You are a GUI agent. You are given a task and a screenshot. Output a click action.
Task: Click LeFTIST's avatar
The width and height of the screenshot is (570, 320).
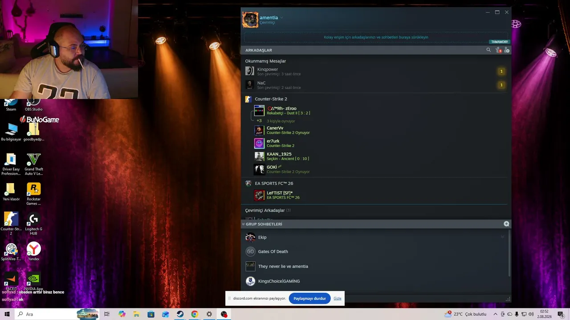(259, 195)
